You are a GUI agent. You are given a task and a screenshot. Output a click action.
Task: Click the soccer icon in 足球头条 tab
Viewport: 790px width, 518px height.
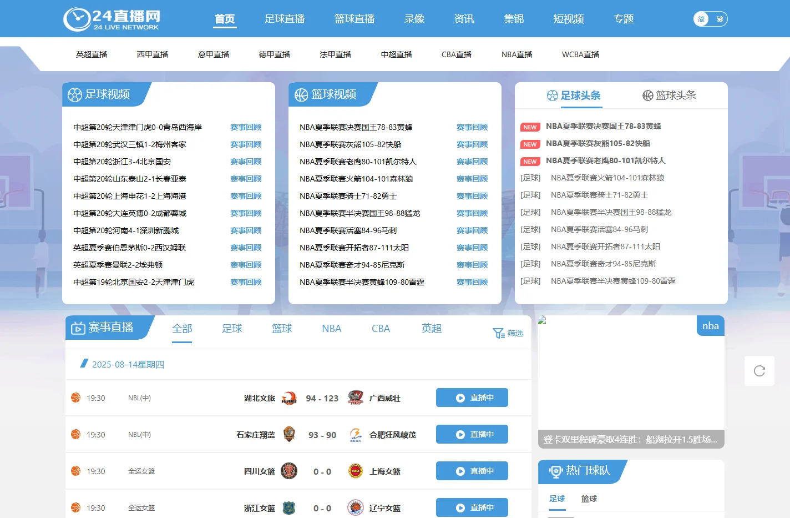pyautogui.click(x=552, y=95)
